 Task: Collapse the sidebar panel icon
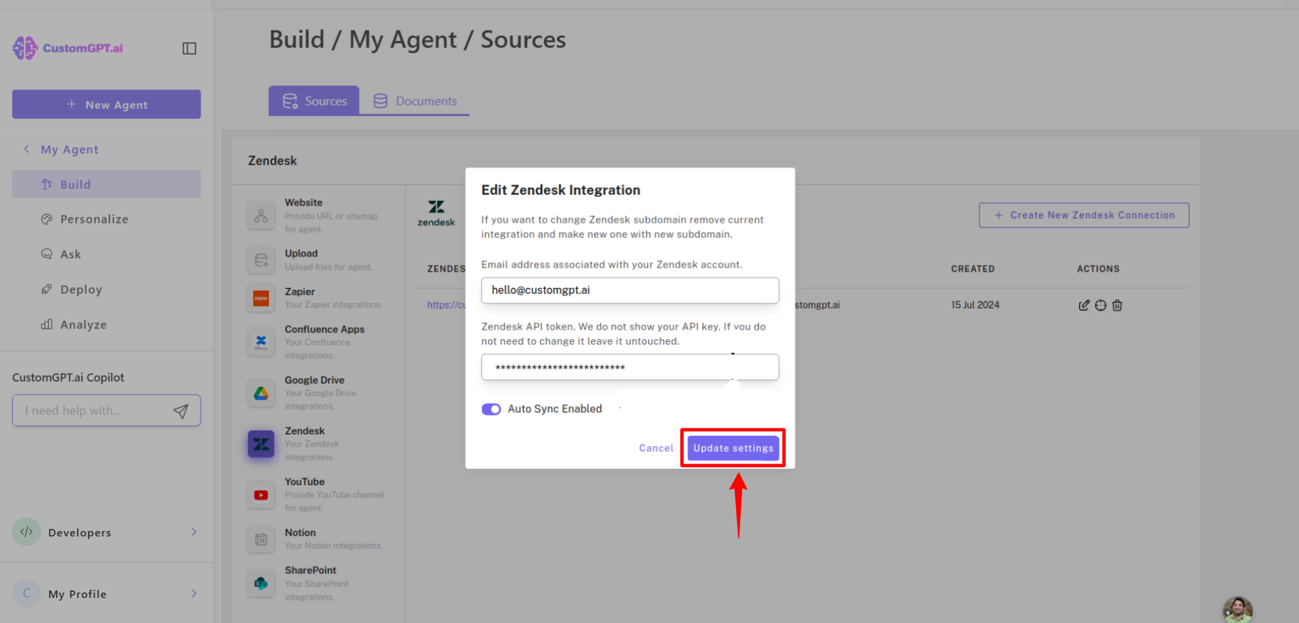click(189, 49)
